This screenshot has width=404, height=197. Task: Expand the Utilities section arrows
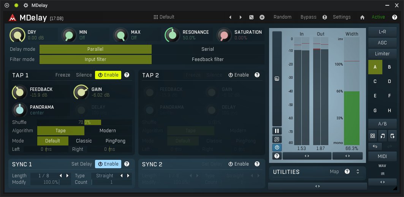click(358, 172)
